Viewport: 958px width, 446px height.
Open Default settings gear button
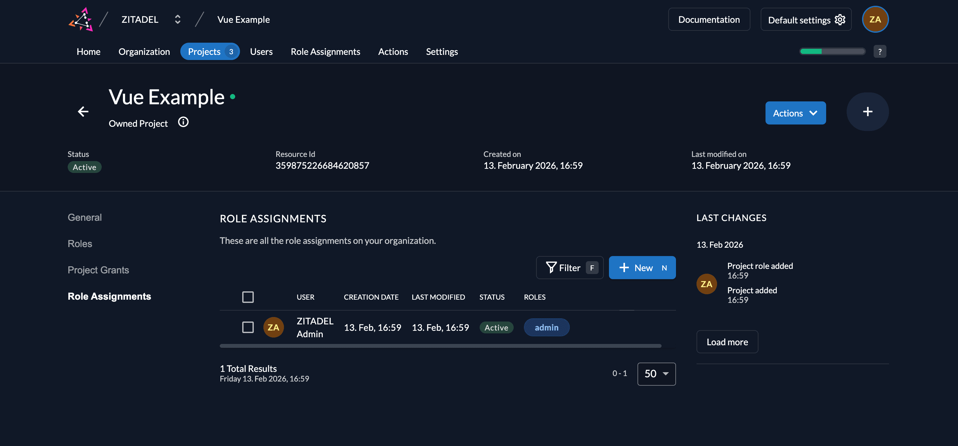[x=806, y=19]
